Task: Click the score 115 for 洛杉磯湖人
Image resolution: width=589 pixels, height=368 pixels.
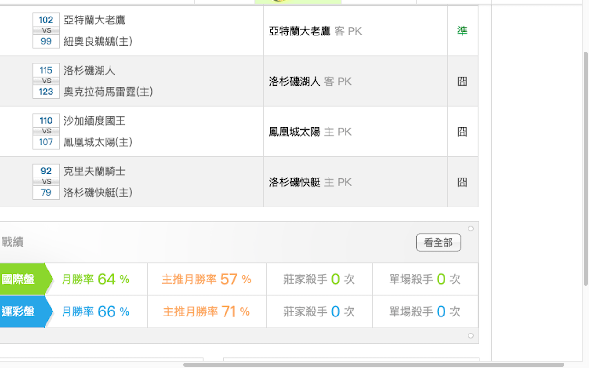Action: pos(46,70)
